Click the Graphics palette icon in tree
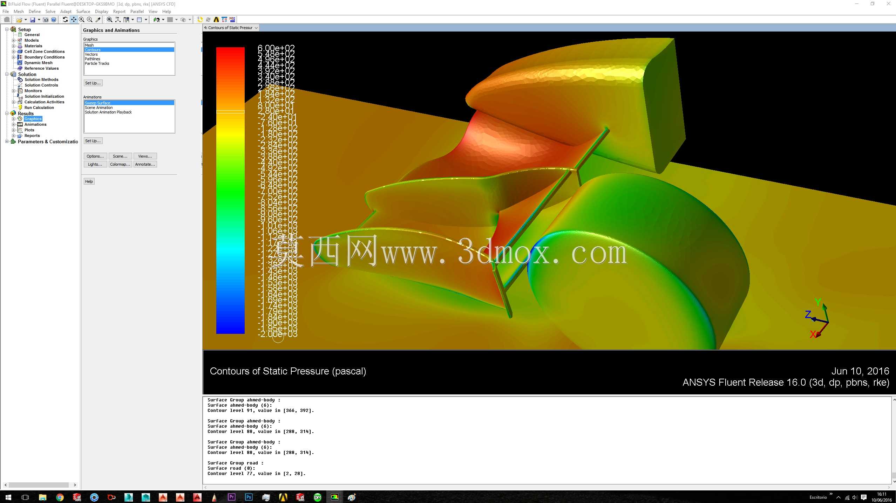 pyautogui.click(x=20, y=119)
